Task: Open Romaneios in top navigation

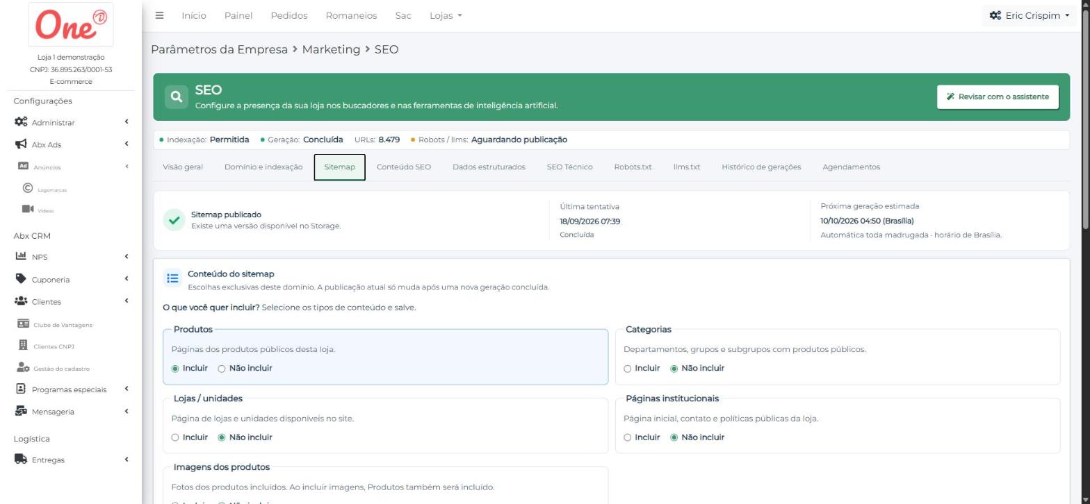Action: pos(351,15)
